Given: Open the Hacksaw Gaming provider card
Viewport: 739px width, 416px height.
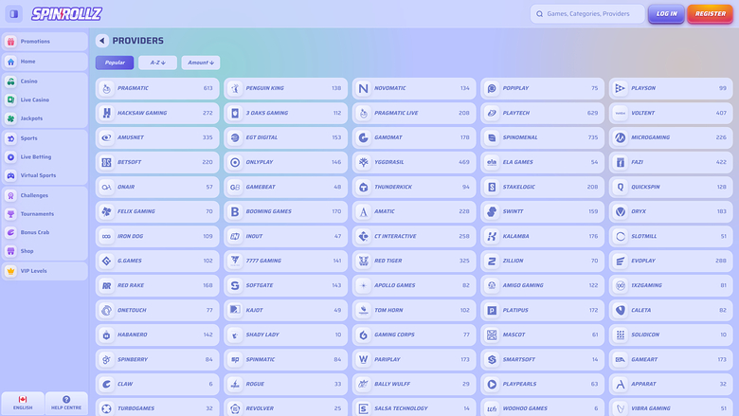Looking at the screenshot, I should [x=157, y=113].
